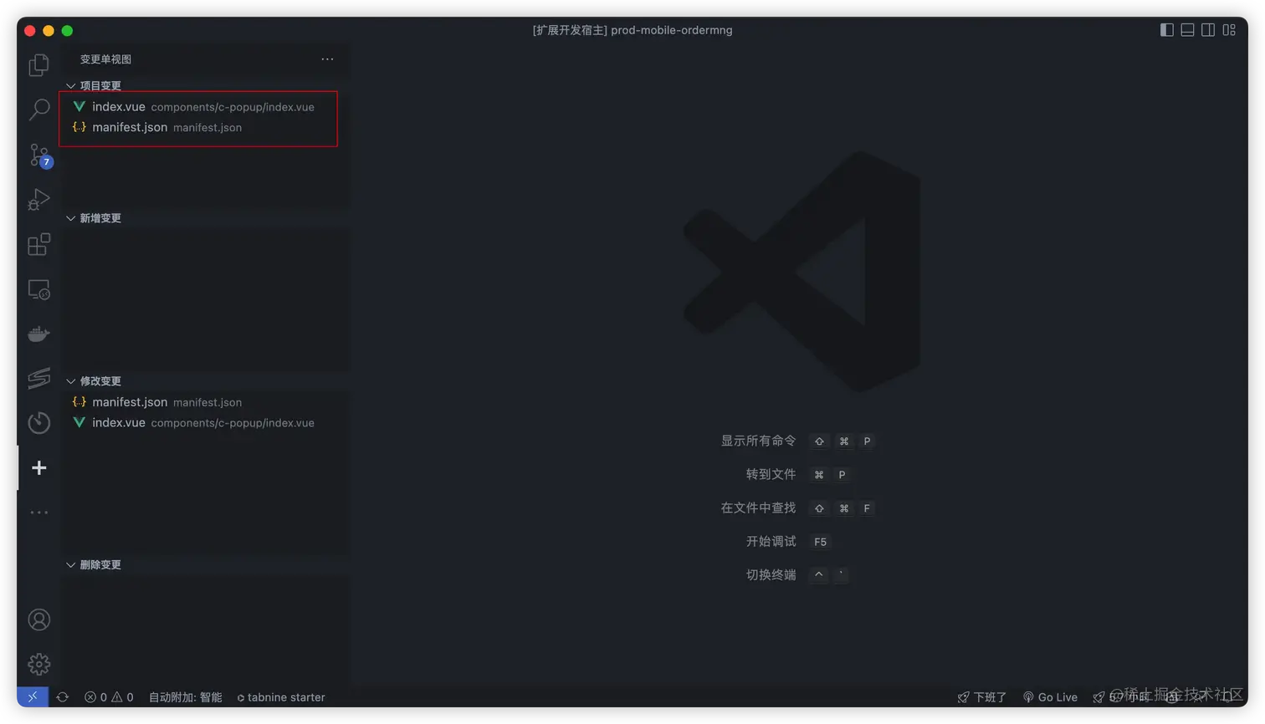
Task: Open views and more actions in 变更单视图 header
Action: 327,59
